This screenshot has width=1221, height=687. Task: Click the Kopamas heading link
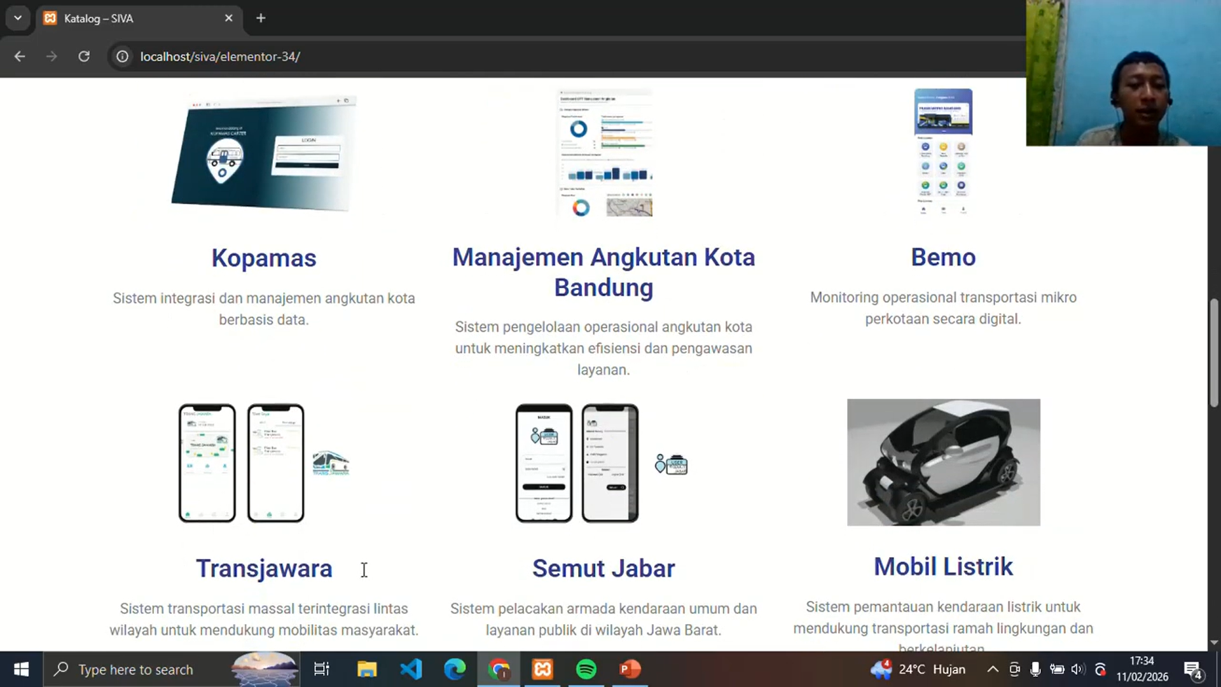click(263, 258)
